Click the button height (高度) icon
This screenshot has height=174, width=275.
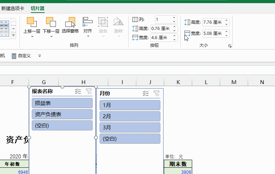tap(135, 29)
